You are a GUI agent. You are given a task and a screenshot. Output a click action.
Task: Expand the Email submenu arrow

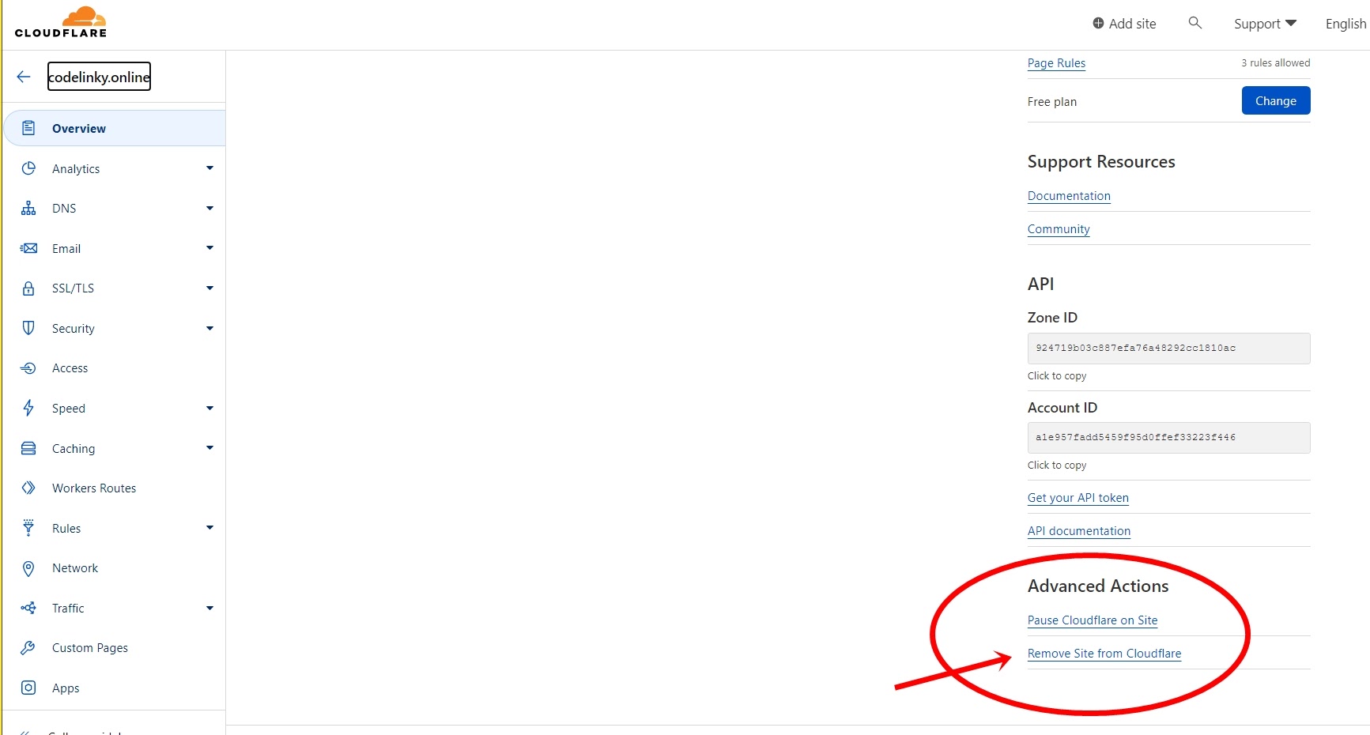coord(209,248)
